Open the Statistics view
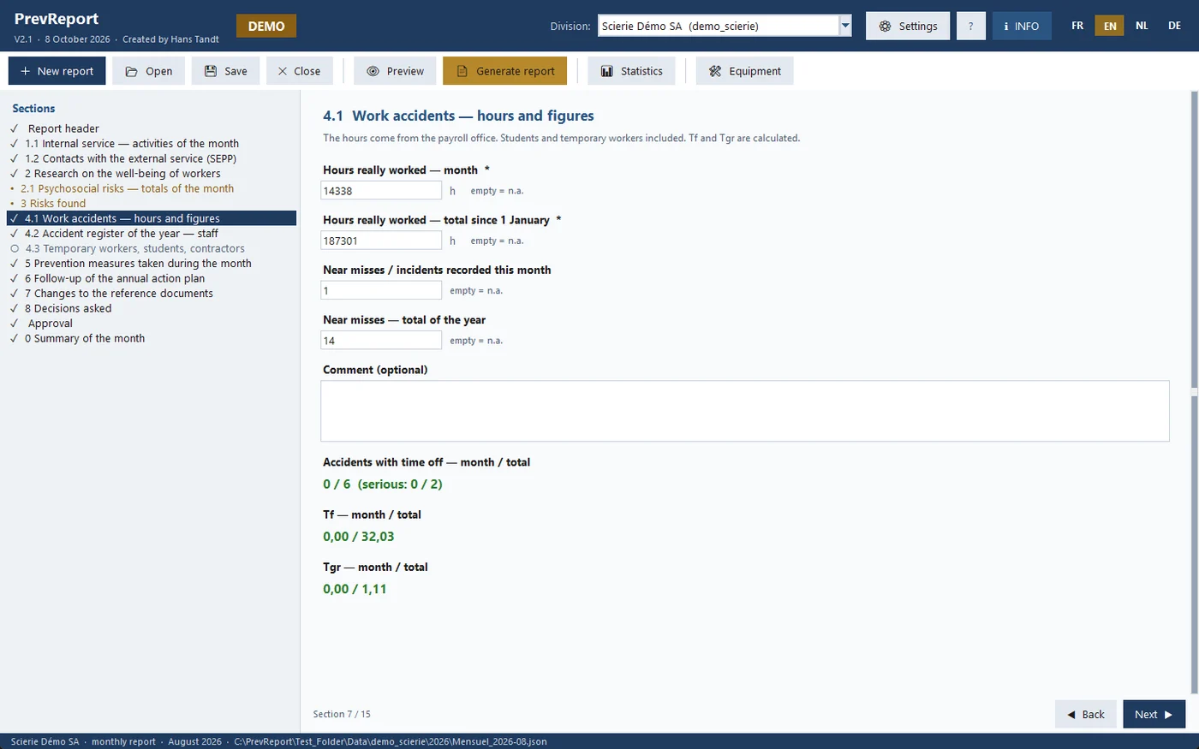The height and width of the screenshot is (749, 1199). (631, 71)
